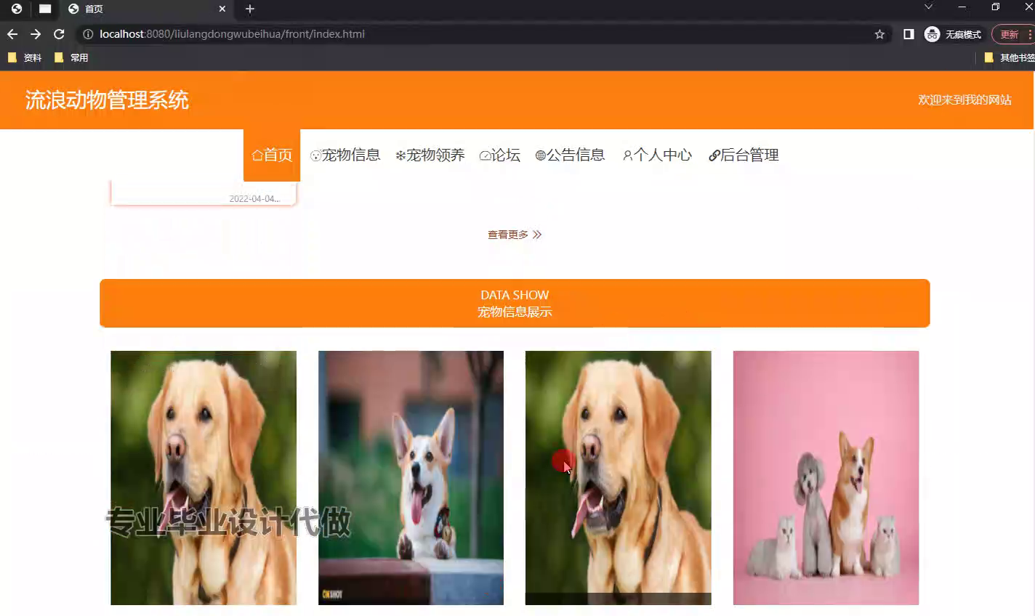Open the tab search chevron
Screen dimensions: 1035x616
click(x=928, y=7)
